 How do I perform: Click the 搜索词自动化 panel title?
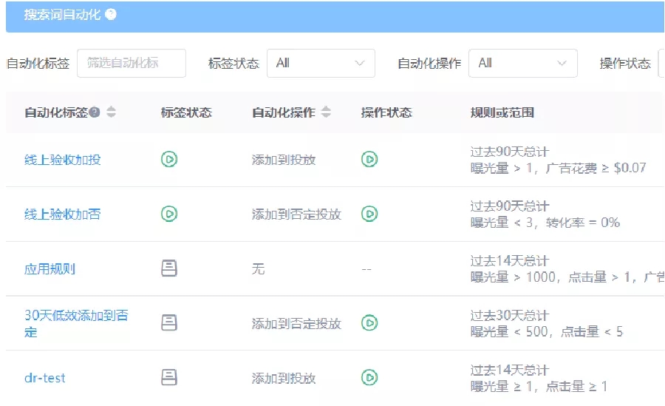62,15
